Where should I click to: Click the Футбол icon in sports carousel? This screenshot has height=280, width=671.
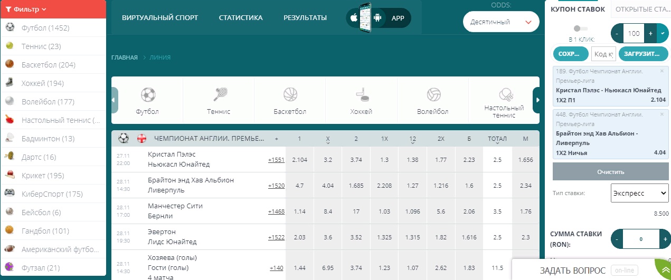coord(148,95)
